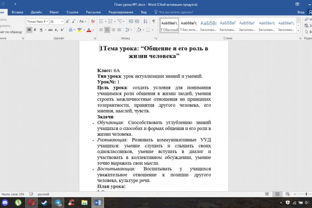Select the Обычный style
This screenshot has width=312, height=208.
click(x=169, y=26)
